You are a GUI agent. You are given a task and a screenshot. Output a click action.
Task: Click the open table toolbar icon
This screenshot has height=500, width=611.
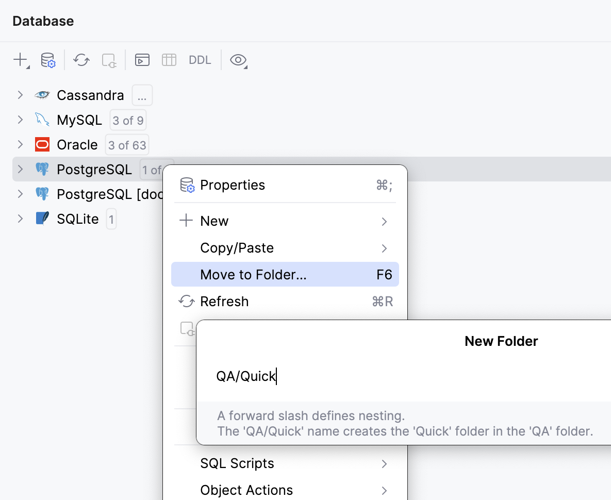click(x=169, y=60)
